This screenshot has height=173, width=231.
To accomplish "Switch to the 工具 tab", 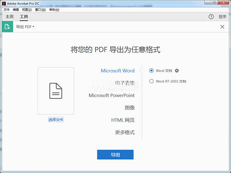I will click(24, 16).
